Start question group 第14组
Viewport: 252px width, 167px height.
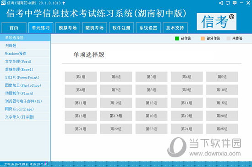click(x=187, y=103)
